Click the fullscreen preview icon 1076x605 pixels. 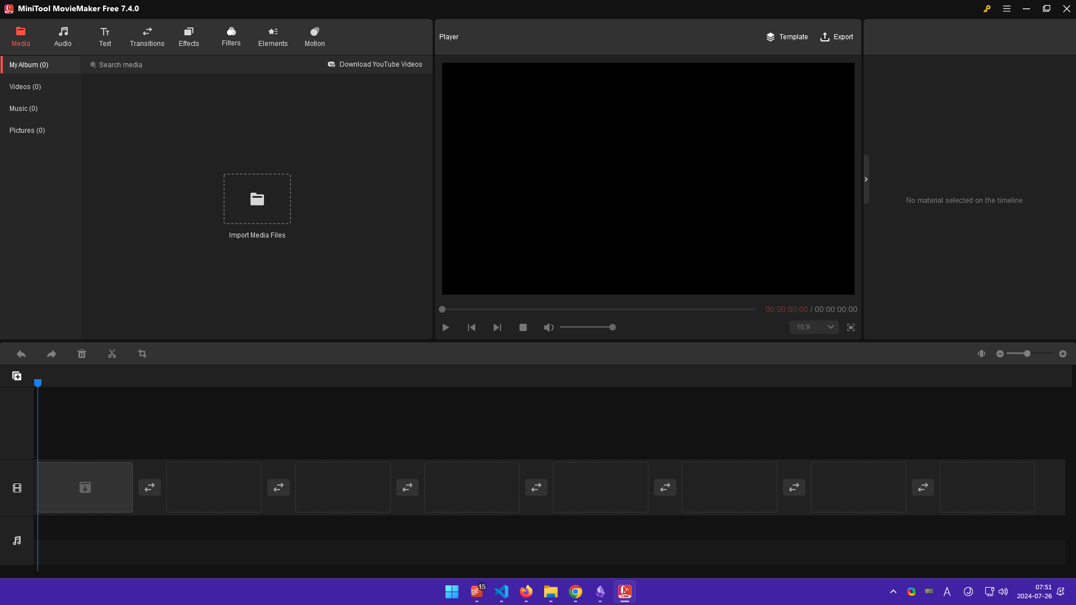(x=851, y=328)
